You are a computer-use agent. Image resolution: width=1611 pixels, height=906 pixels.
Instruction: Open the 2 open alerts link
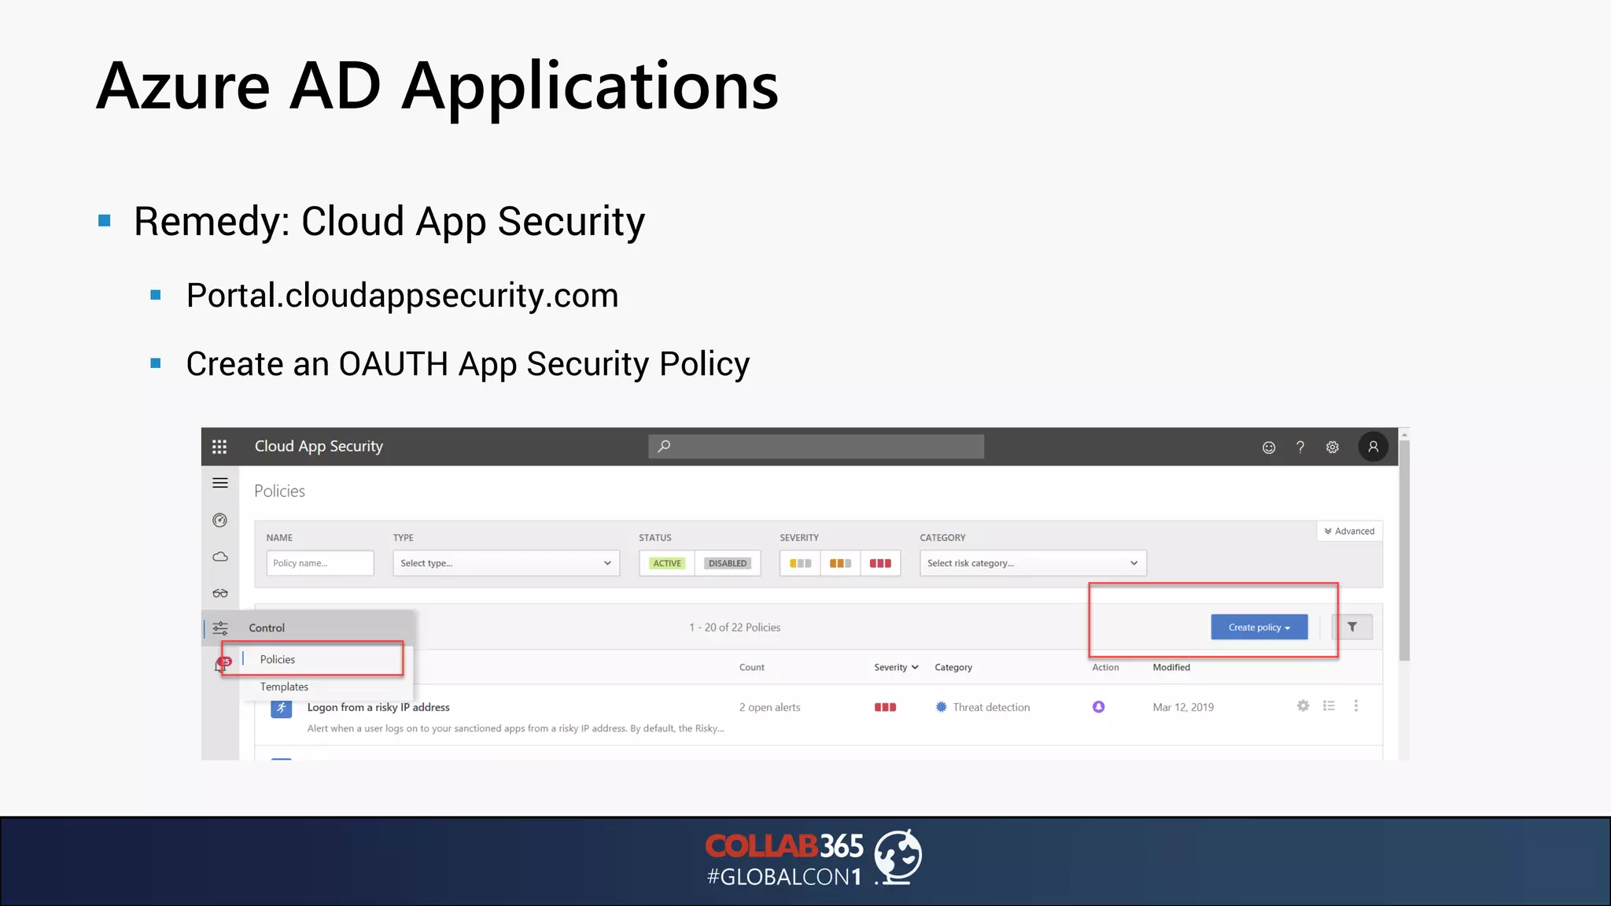tap(769, 707)
